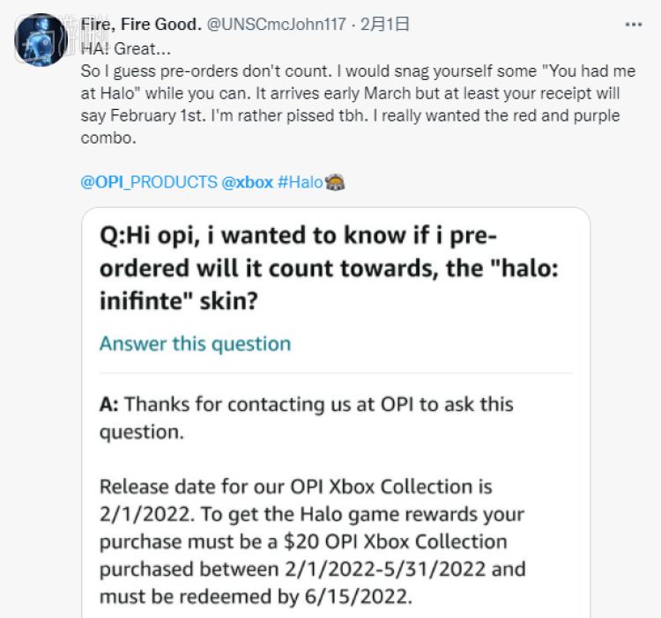Click the '$20 OPI Xbox Collection' line
The image size is (661, 618).
point(303,541)
